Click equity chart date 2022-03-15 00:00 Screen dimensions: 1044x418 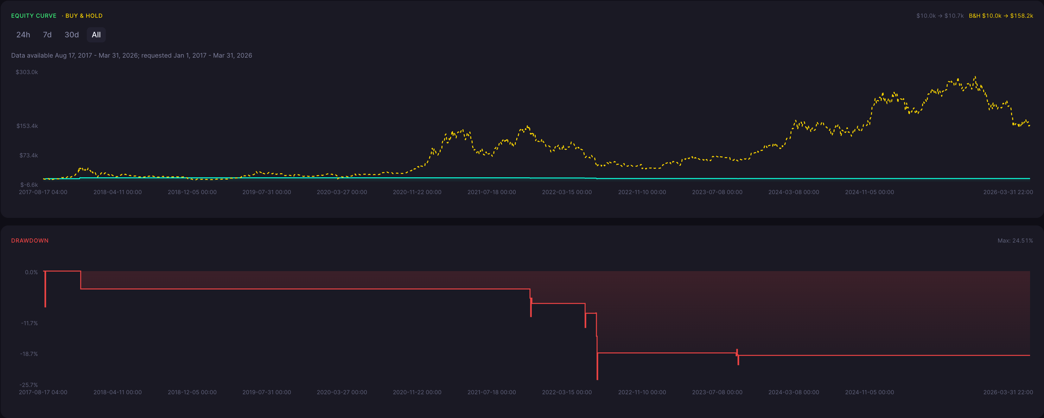click(x=567, y=192)
